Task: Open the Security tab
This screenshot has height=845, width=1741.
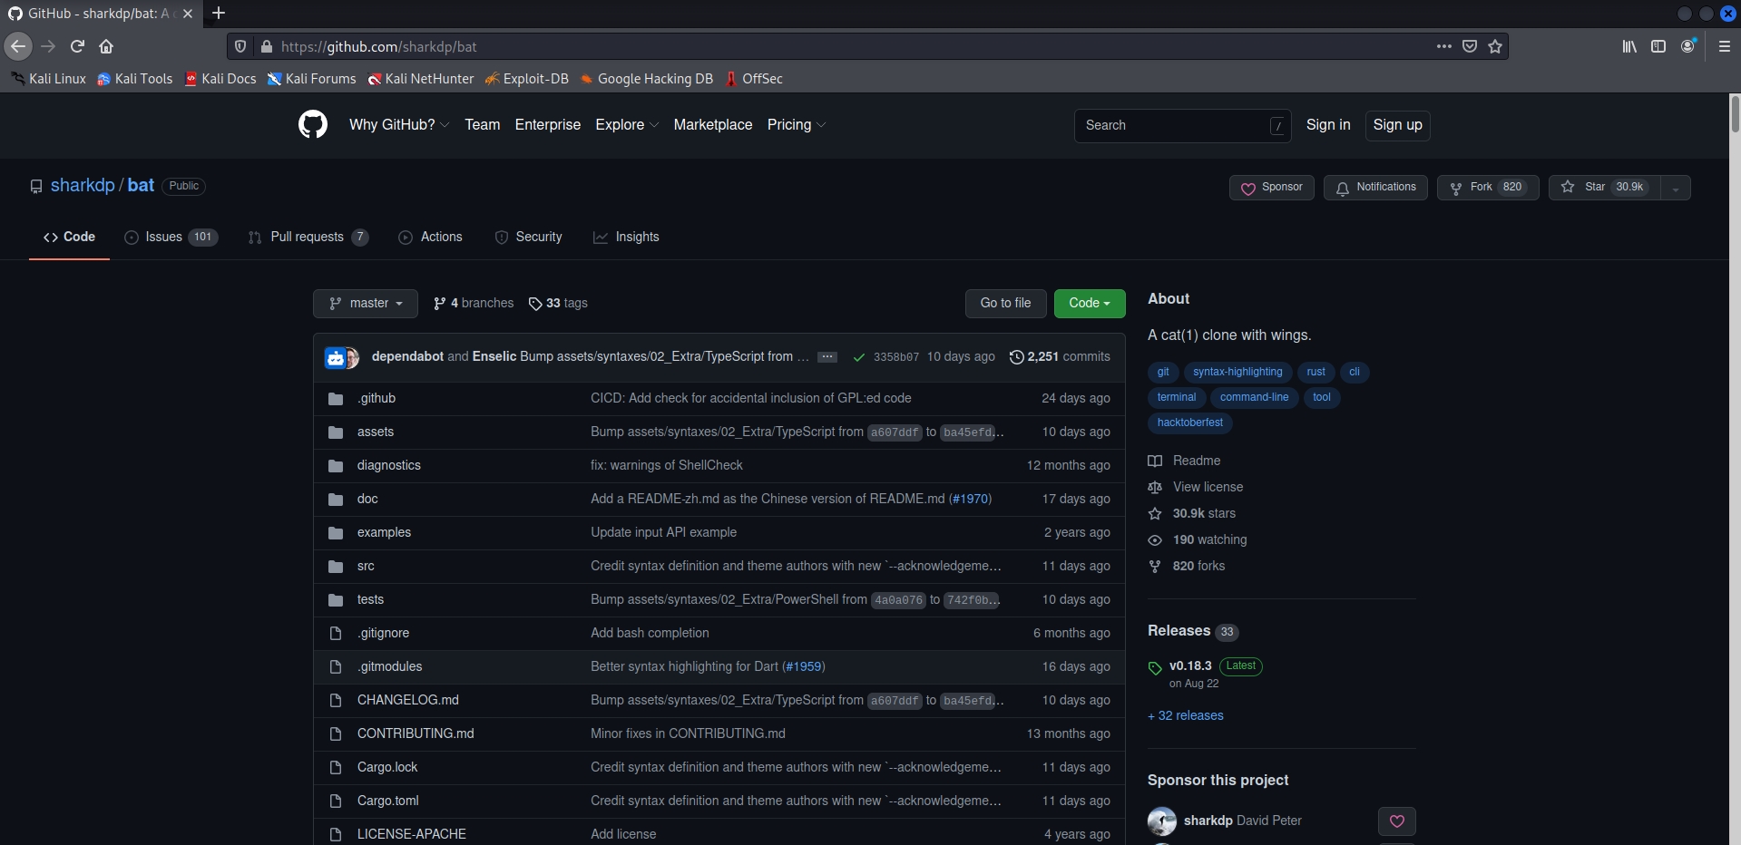Action: click(529, 237)
